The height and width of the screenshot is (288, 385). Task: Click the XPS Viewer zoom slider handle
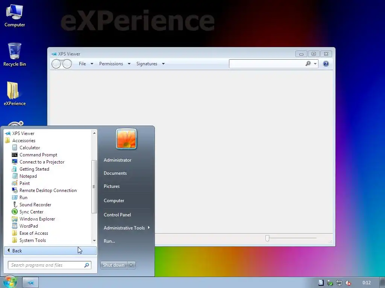click(267, 238)
